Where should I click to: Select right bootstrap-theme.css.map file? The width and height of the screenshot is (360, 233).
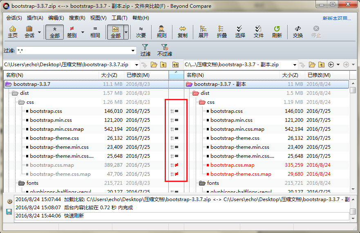pyautogui.click(x=241, y=174)
